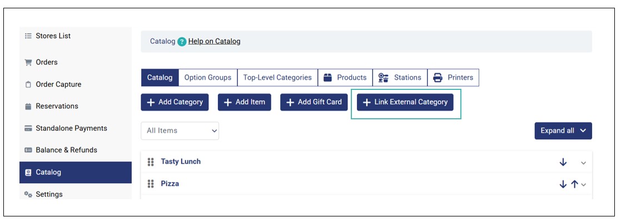Click the Order Capture clipboard icon
This screenshot has height=222, width=621.
pyautogui.click(x=28, y=84)
